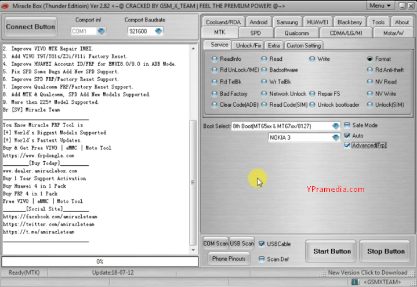
Task: Select the Format radio option
Action: 369,59
